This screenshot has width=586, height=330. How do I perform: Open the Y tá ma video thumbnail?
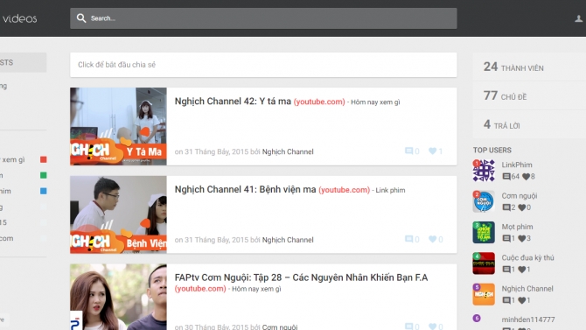click(118, 126)
